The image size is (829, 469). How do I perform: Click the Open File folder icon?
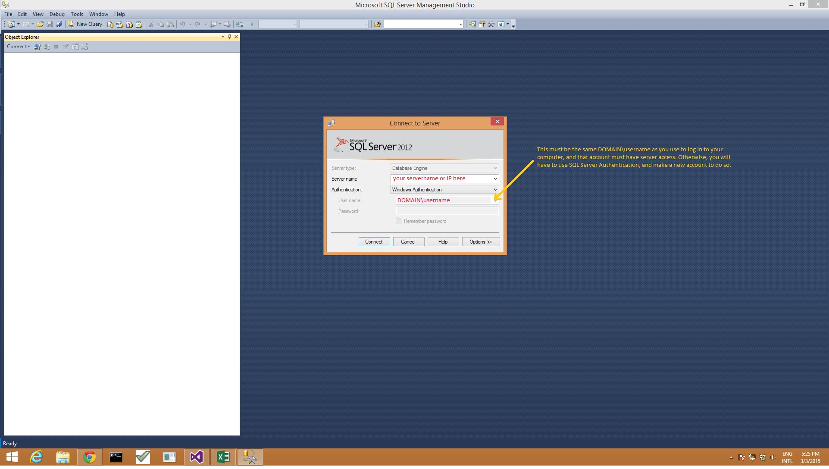tap(40, 24)
